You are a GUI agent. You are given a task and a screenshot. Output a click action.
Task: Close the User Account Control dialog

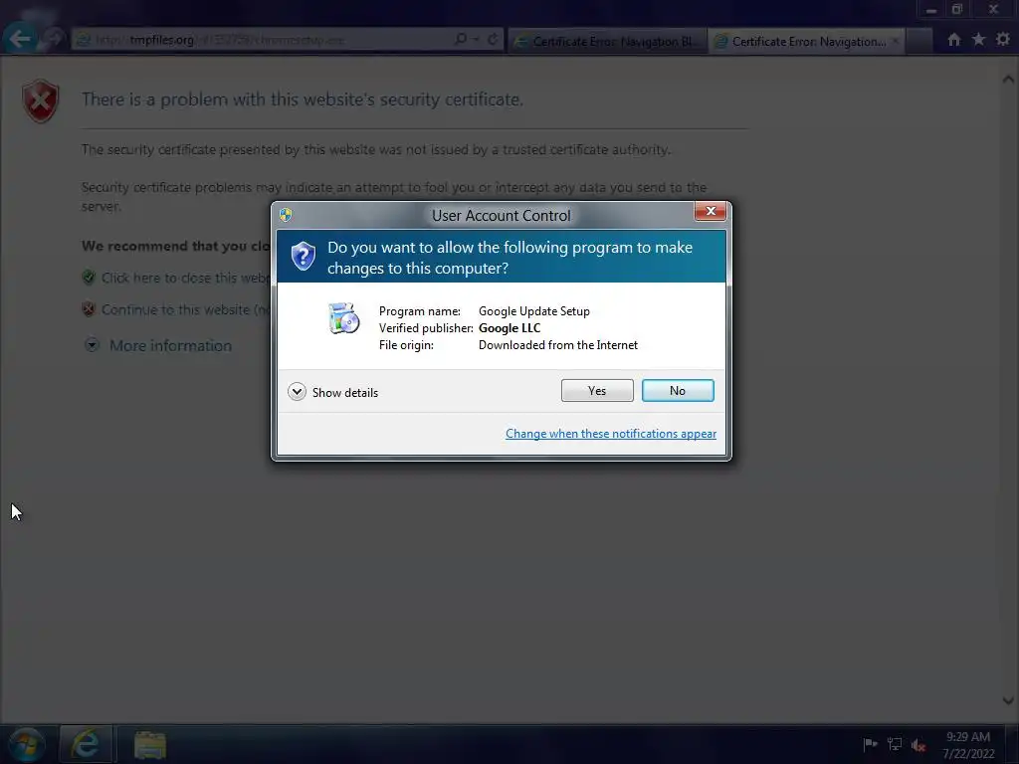(x=710, y=211)
